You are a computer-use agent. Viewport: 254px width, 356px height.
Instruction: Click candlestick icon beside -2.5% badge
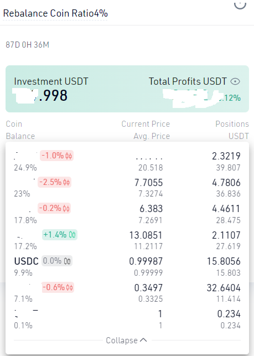66,182
